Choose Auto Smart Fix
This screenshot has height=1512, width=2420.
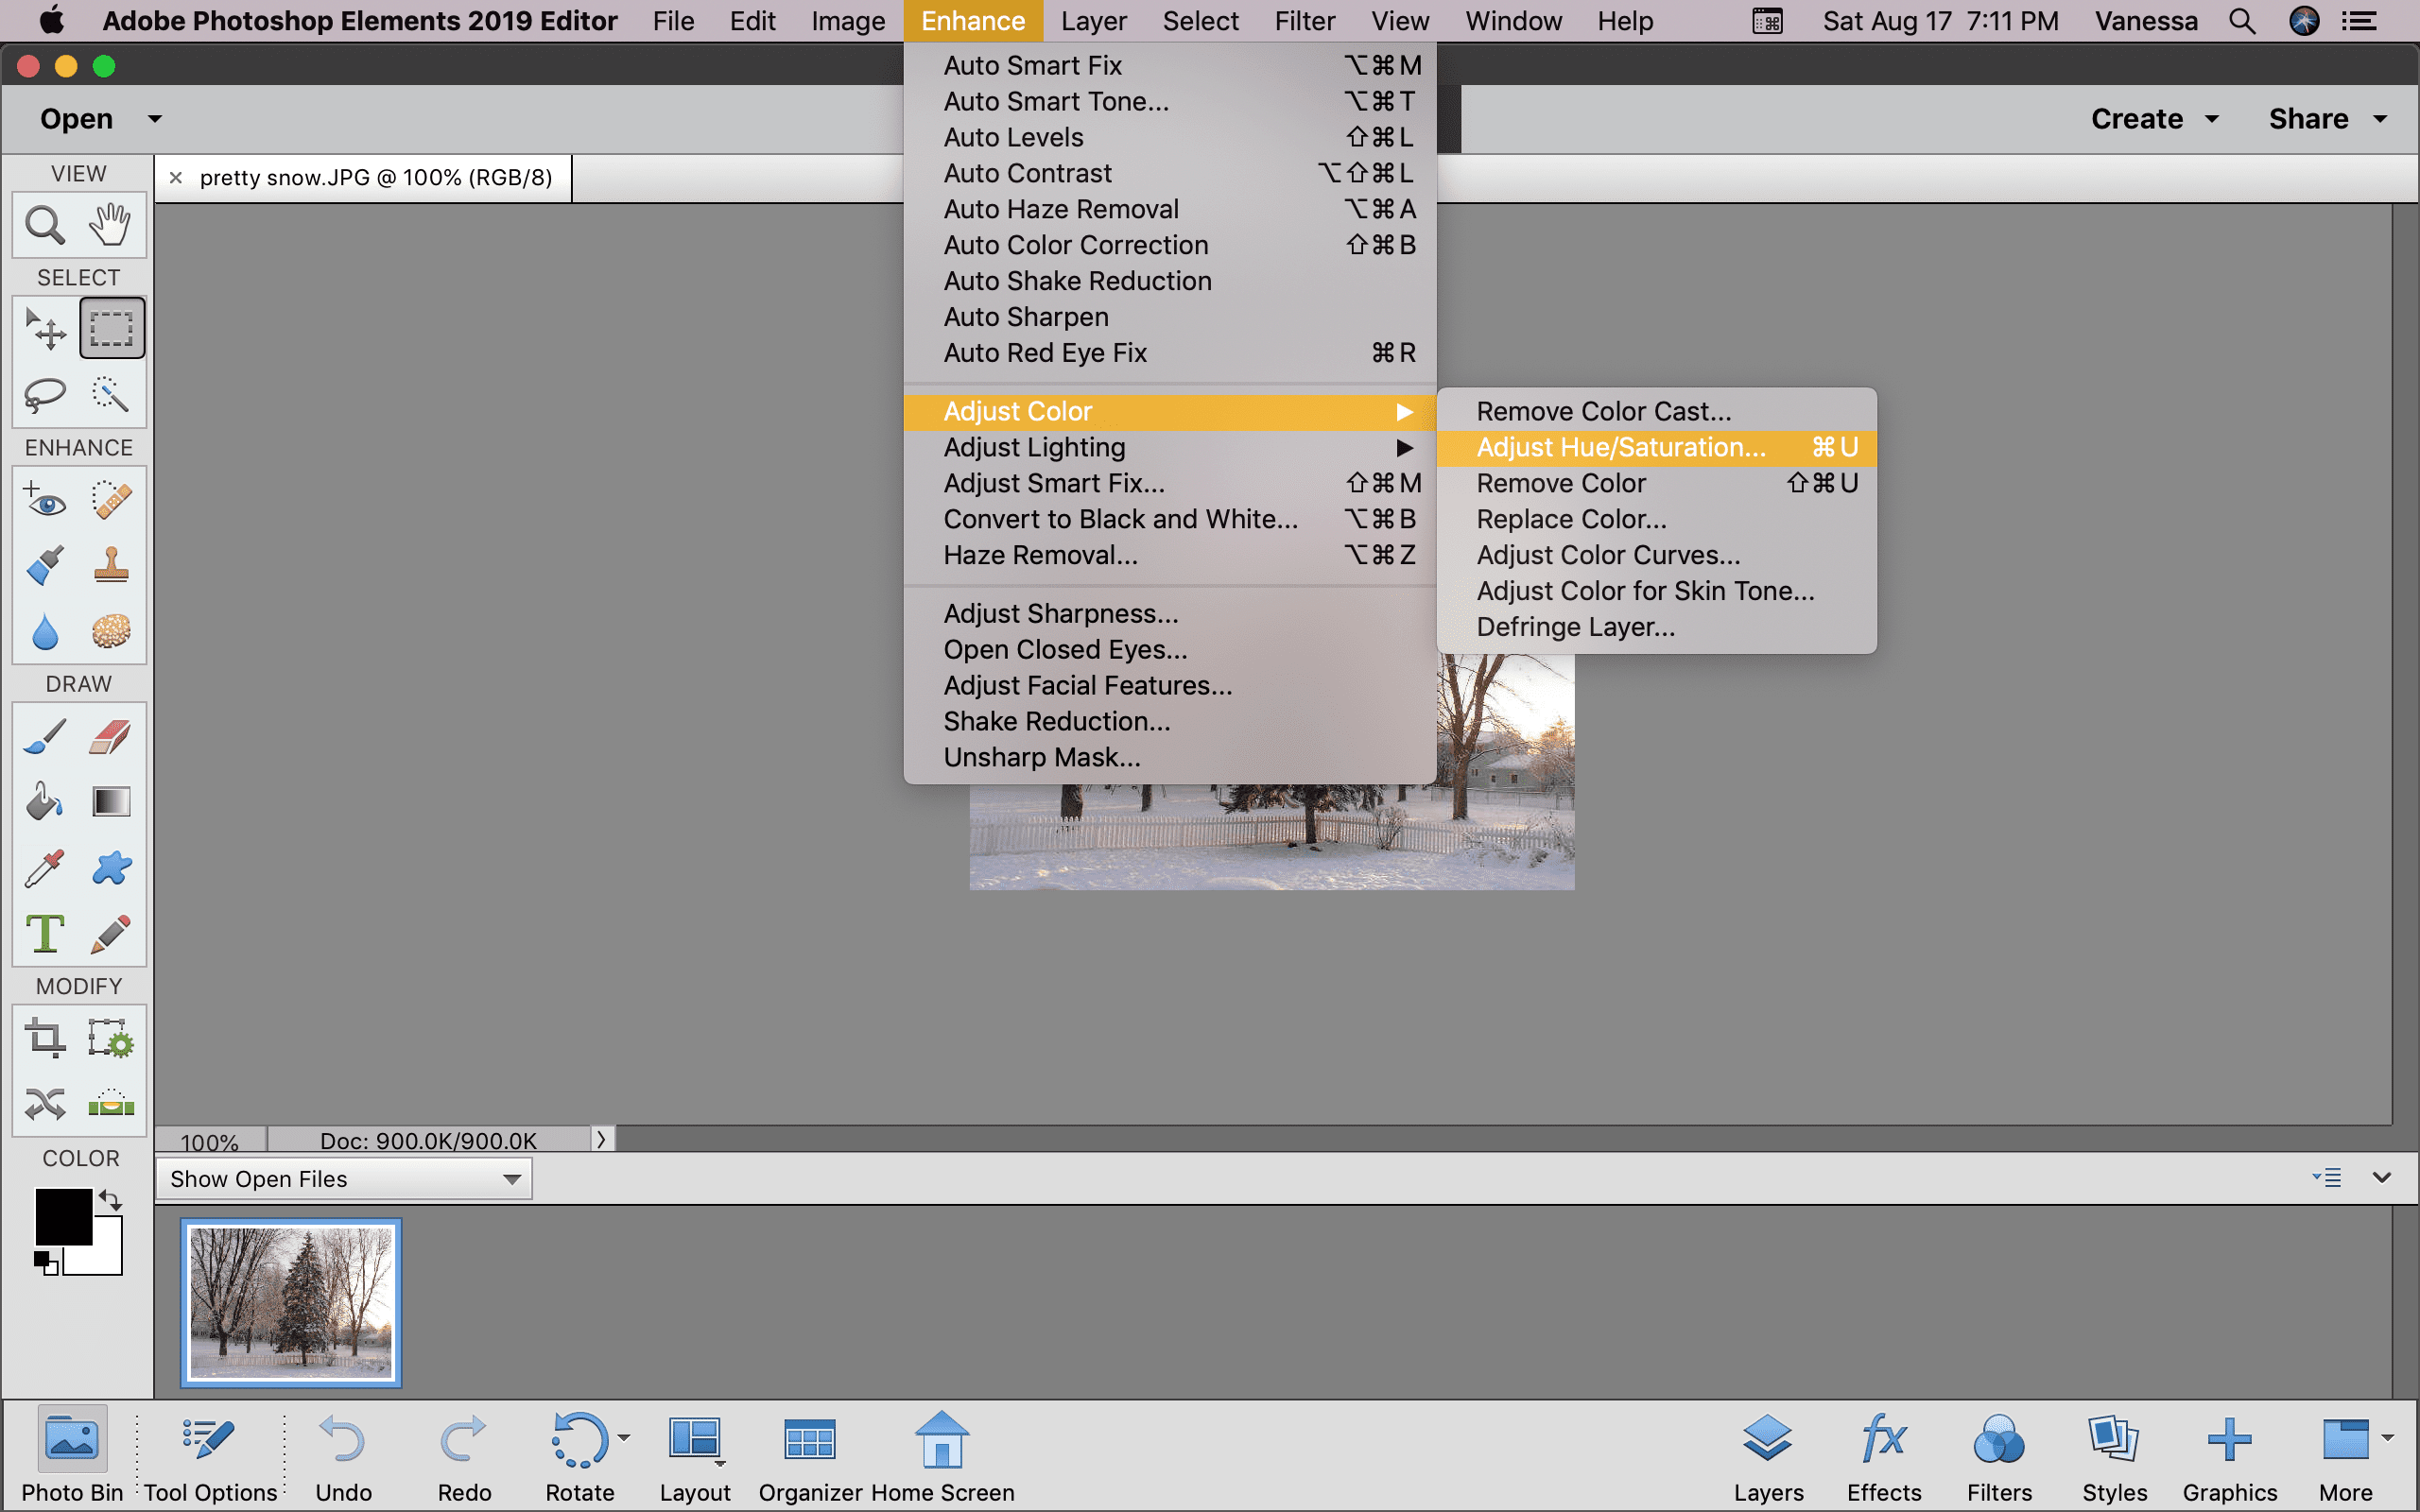click(1170, 65)
